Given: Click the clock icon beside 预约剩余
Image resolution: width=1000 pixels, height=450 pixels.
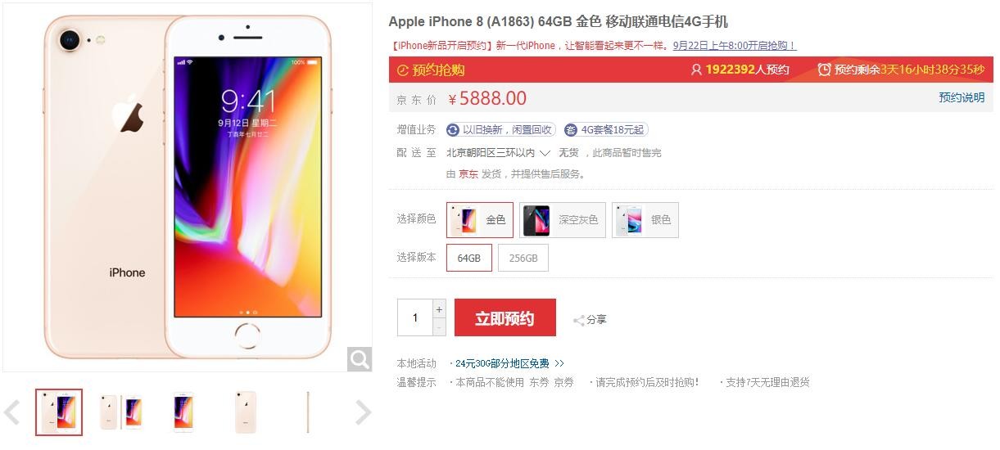Looking at the screenshot, I should click(x=825, y=70).
